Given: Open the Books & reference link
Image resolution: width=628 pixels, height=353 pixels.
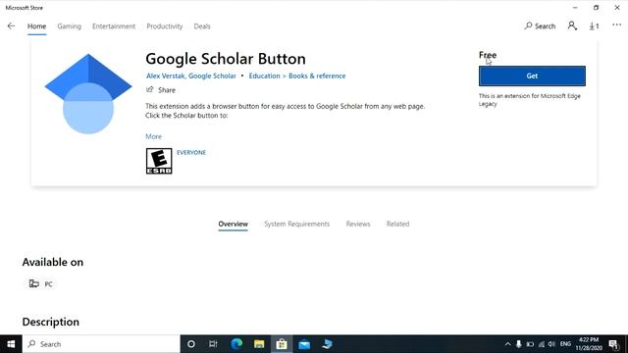Looking at the screenshot, I should 317,76.
